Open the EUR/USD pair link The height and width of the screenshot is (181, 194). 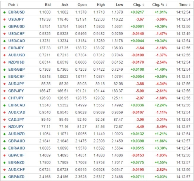pyautogui.click(x=16, y=12)
